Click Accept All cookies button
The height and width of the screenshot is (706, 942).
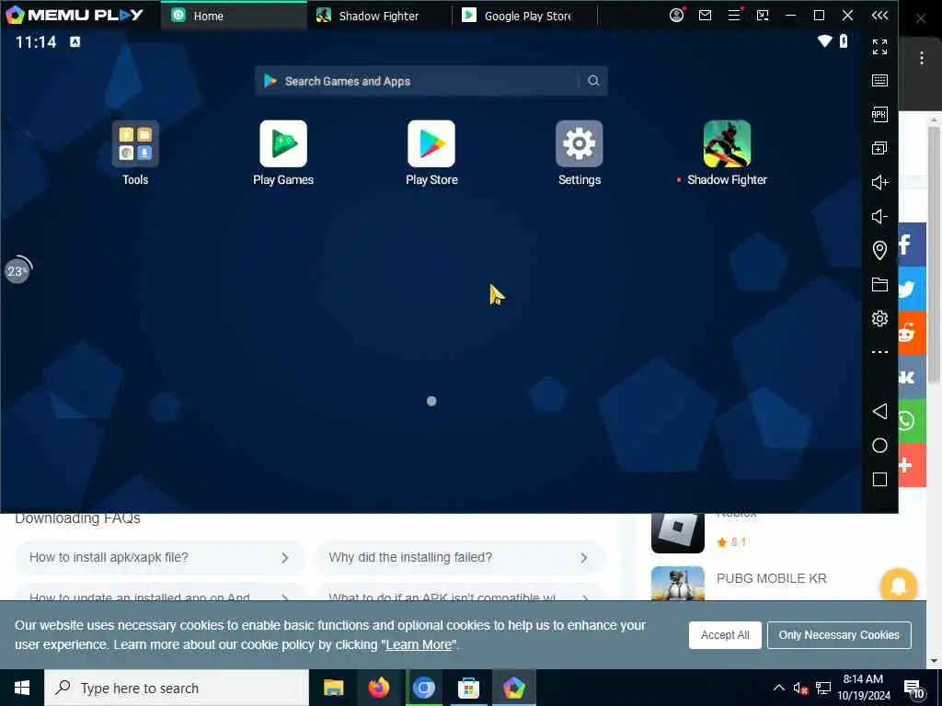[x=725, y=634]
